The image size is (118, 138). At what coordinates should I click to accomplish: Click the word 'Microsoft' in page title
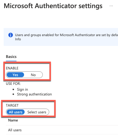pos(18,6)
